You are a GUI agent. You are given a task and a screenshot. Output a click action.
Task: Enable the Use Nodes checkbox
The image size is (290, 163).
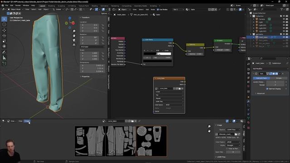158,10
